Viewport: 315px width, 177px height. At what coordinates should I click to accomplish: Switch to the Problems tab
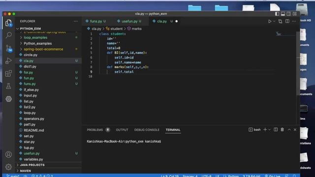95,130
